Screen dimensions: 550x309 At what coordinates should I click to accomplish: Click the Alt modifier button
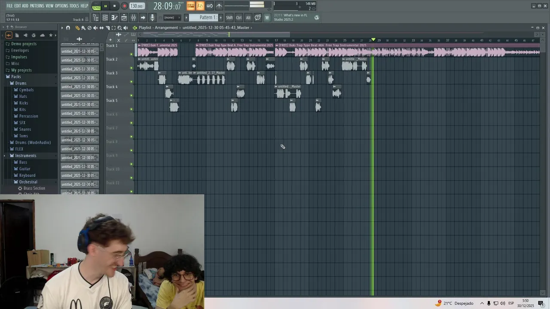click(248, 18)
